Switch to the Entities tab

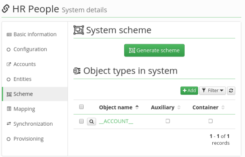pos(35,79)
